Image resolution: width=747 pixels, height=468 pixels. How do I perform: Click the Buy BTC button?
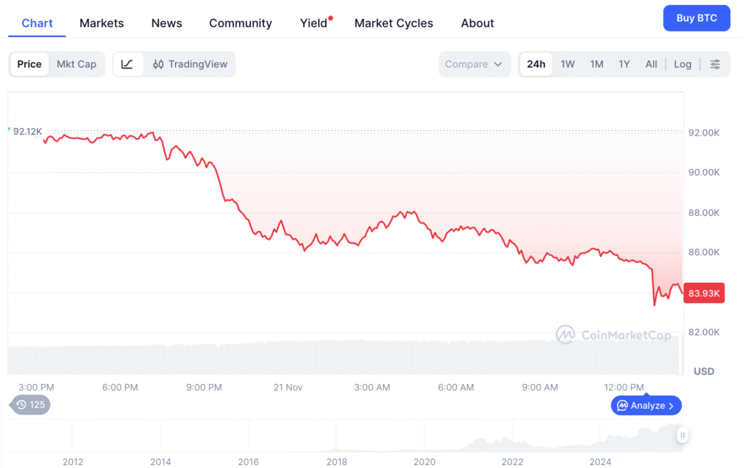pos(696,18)
